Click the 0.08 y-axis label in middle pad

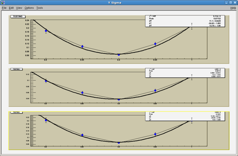pyautogui.click(x=28, y=86)
